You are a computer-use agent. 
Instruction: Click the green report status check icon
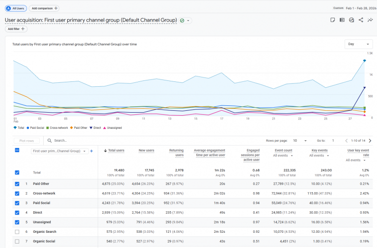[182, 21]
